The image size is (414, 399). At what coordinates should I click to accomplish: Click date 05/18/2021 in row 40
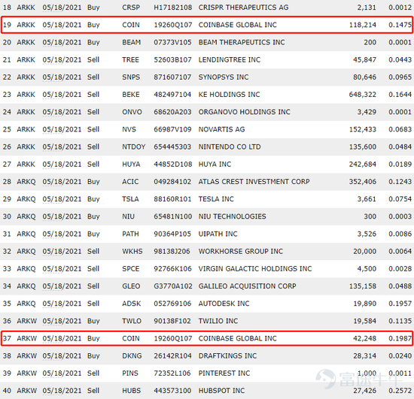coord(62,390)
